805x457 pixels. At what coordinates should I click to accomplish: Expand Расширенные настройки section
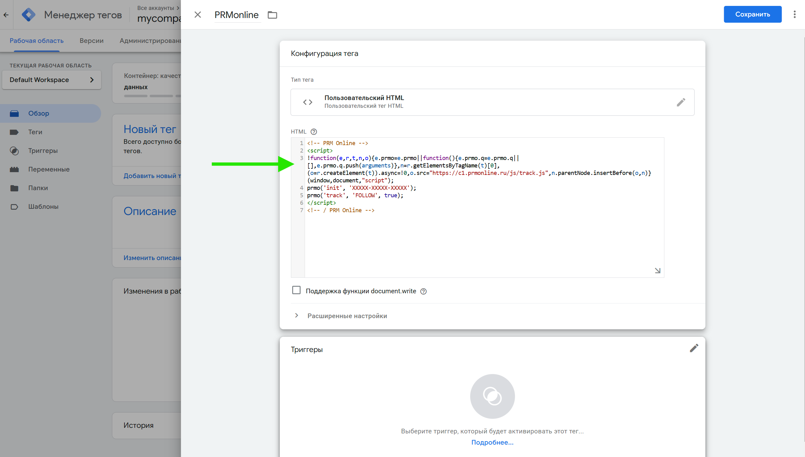347,316
